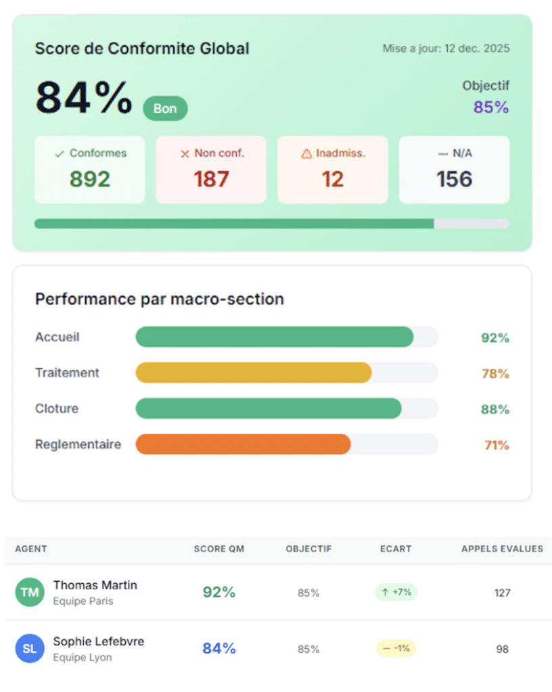Click the yellow -1% ecart badge
The width and height of the screenshot is (552, 692).
[396, 649]
